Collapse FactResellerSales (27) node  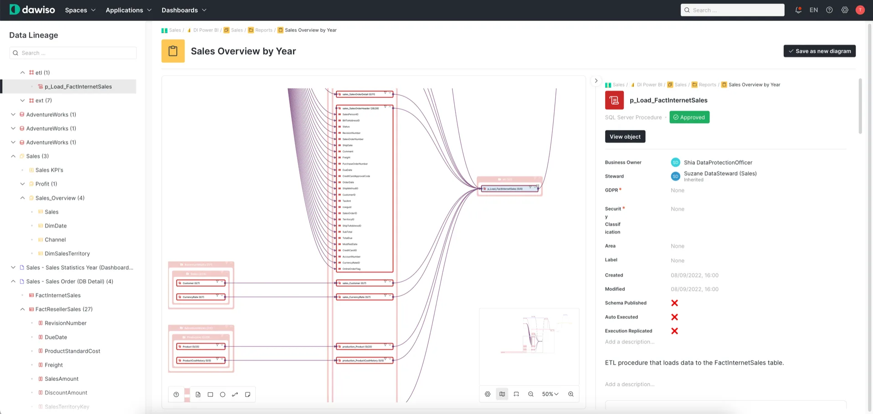(22, 309)
